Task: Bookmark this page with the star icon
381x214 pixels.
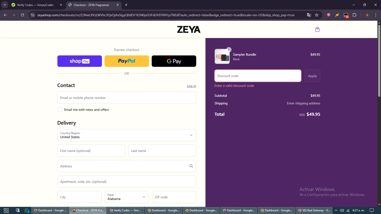Action: pyautogui.click(x=317, y=15)
